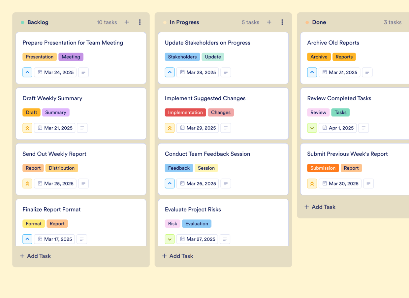Click Add Task in the Done column

(320, 207)
